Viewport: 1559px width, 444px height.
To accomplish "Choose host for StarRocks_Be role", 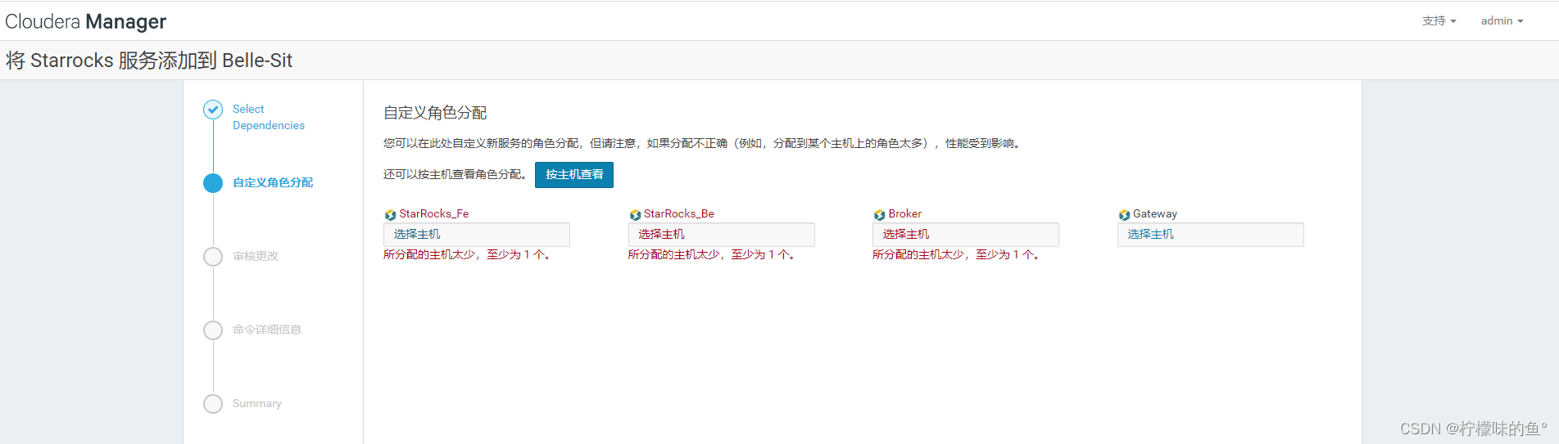I will [x=721, y=235].
